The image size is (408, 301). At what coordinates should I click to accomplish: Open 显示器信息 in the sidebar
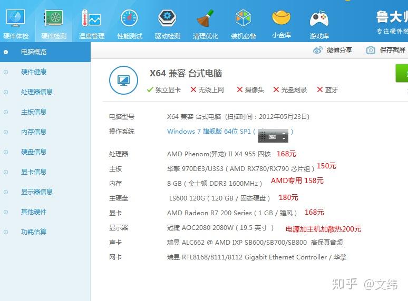pyautogui.click(x=37, y=192)
